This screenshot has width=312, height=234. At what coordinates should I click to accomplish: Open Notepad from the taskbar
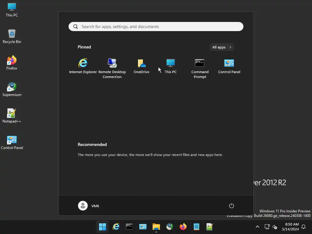pyautogui.click(x=197, y=227)
